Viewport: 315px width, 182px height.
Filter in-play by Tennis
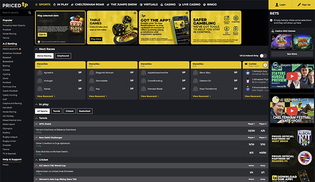56,111
